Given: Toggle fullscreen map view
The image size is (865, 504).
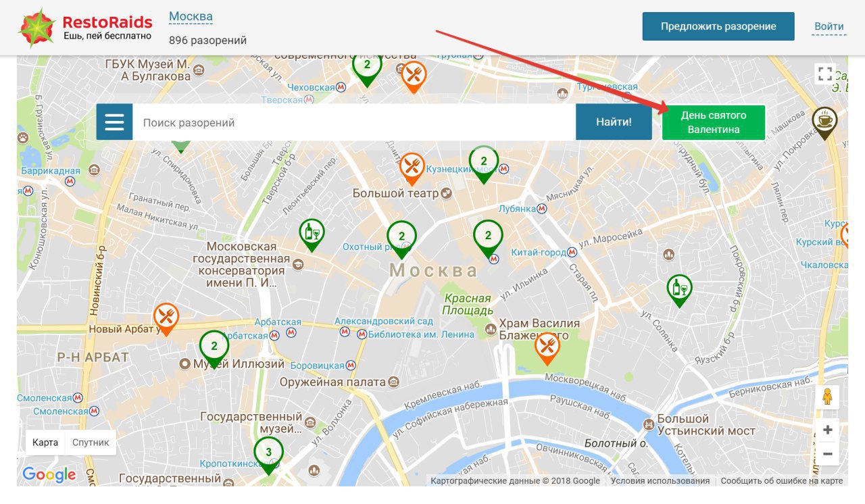Looking at the screenshot, I should pos(824,74).
